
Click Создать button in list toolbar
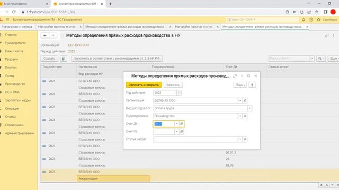click(49, 59)
